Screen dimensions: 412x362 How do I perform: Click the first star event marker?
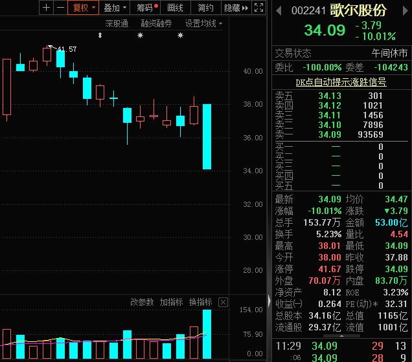pos(141,35)
